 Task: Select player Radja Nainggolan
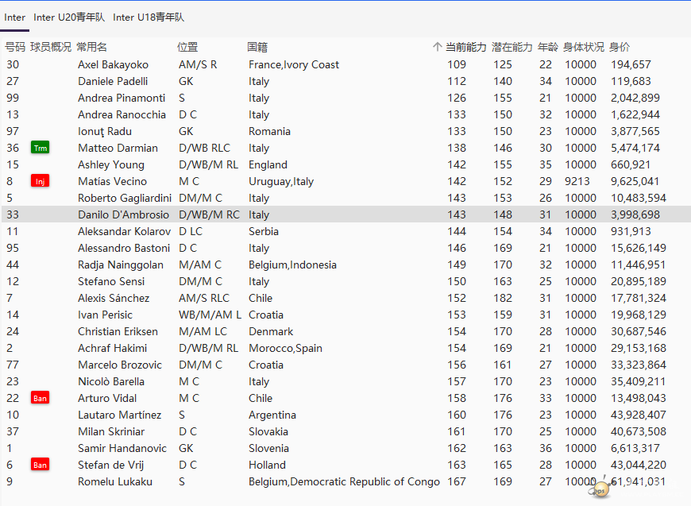[121, 265]
